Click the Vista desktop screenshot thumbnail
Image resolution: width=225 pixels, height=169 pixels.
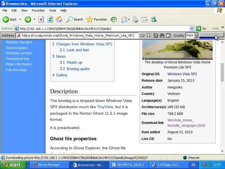pyautogui.click(x=177, y=50)
